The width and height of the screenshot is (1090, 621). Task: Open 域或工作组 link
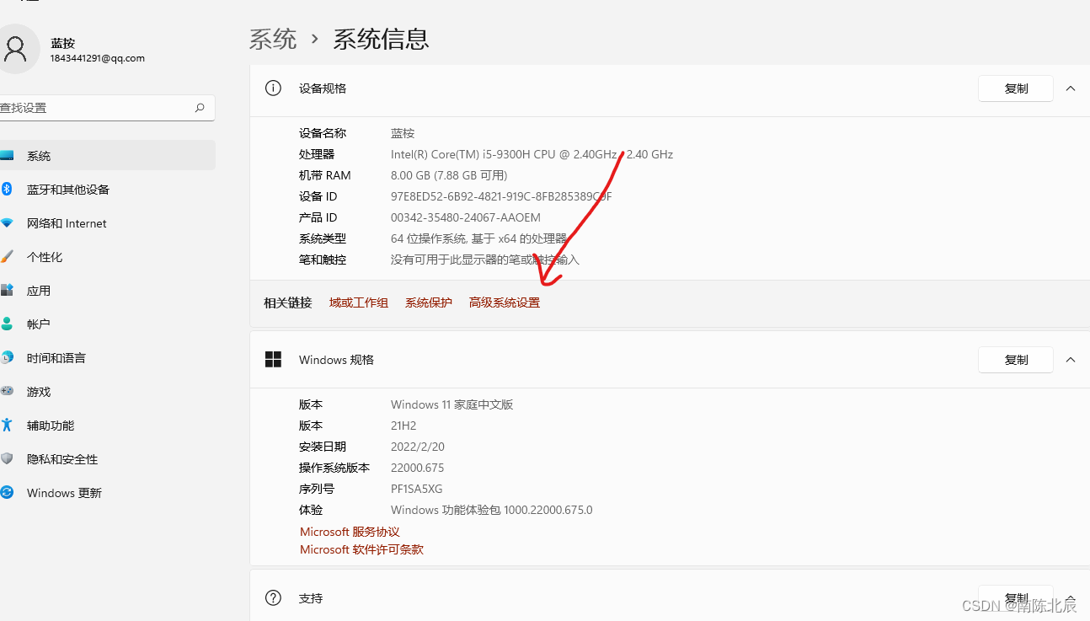(359, 302)
